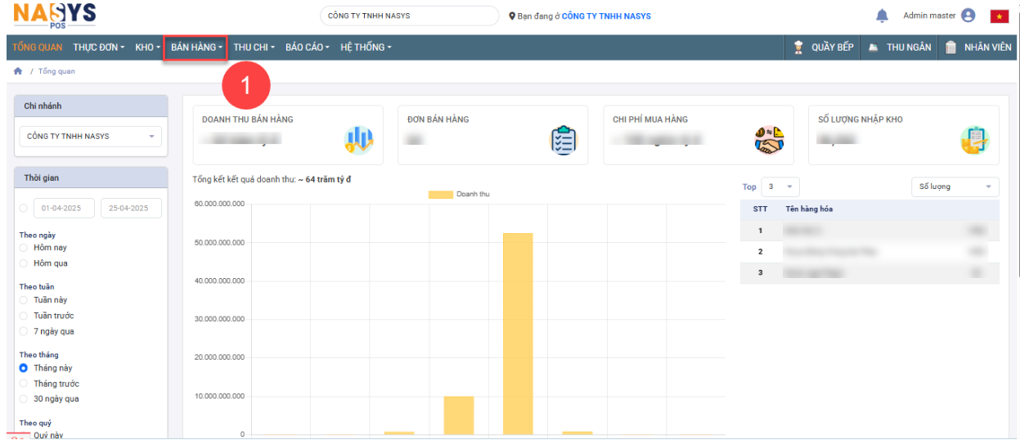1020x440 pixels.
Task: Go to the THU NGÂN cashier screen
Action: [x=900, y=47]
